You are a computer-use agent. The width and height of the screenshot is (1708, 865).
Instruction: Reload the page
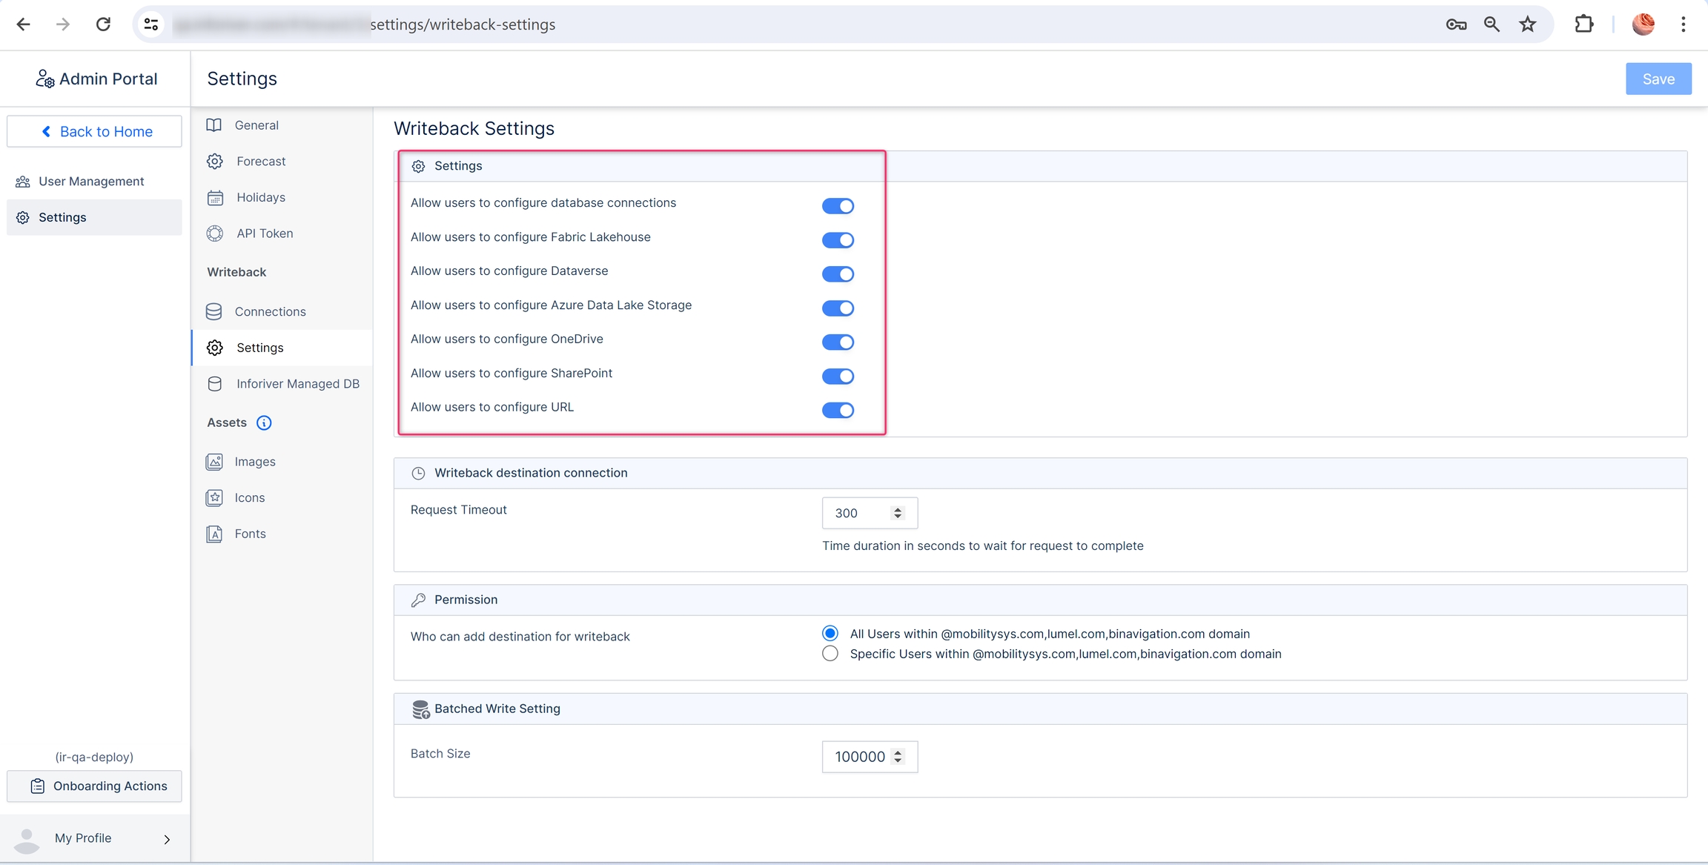103,24
